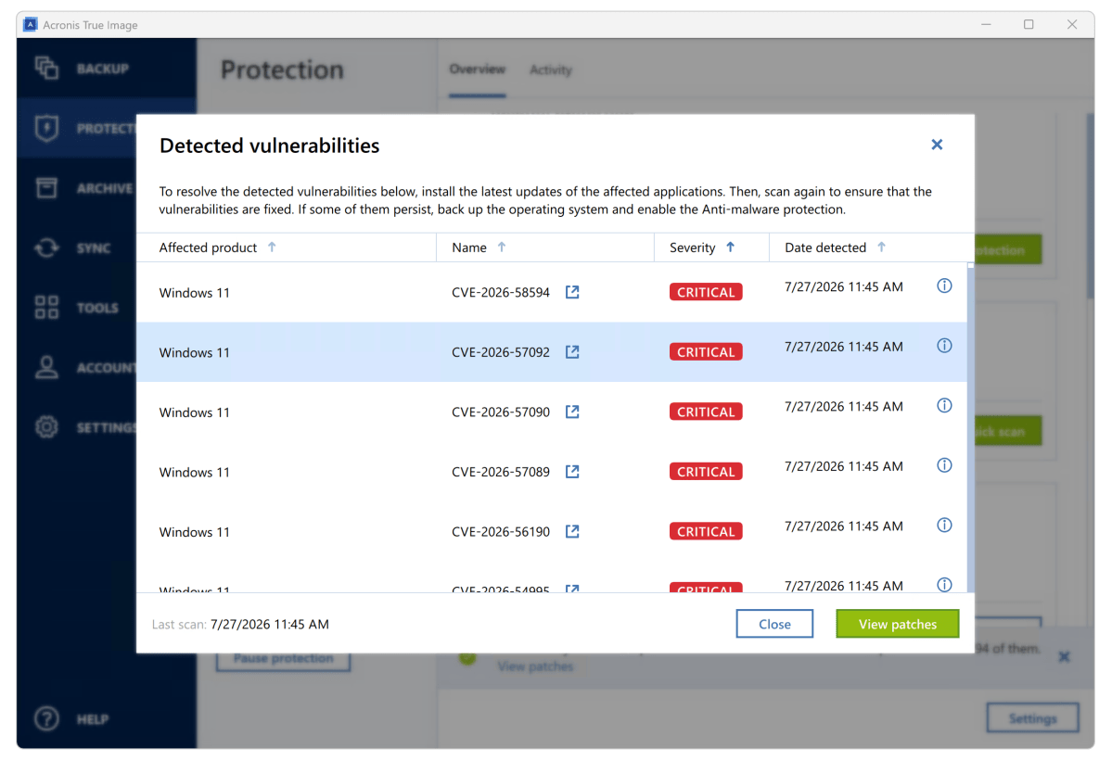Open external link for CVE-2026-57089

(572, 472)
